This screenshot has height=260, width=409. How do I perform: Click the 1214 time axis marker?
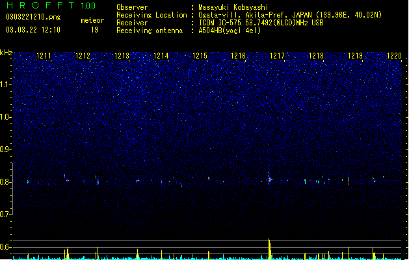(161, 56)
